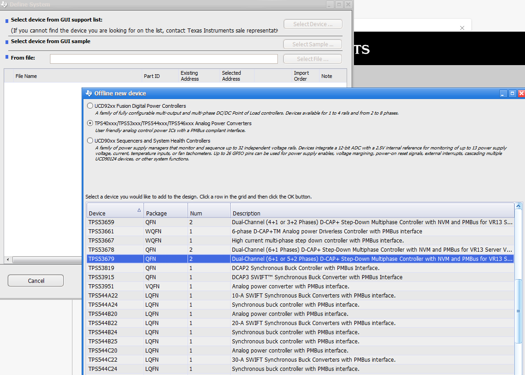Click the Define System title bar icon
Viewport: 525px width, 375px height.
[4, 4]
